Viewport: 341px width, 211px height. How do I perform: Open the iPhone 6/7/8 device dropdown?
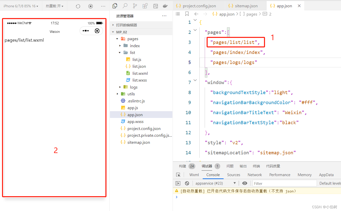[x=21, y=6]
